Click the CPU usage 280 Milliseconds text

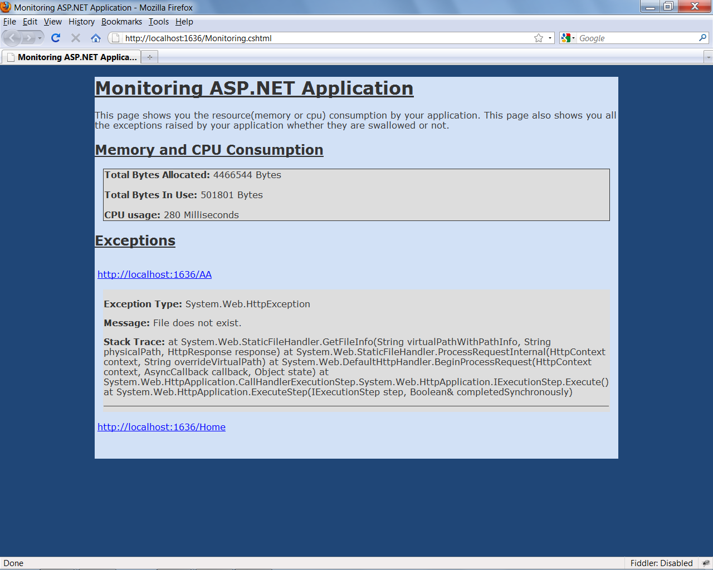pyautogui.click(x=172, y=215)
